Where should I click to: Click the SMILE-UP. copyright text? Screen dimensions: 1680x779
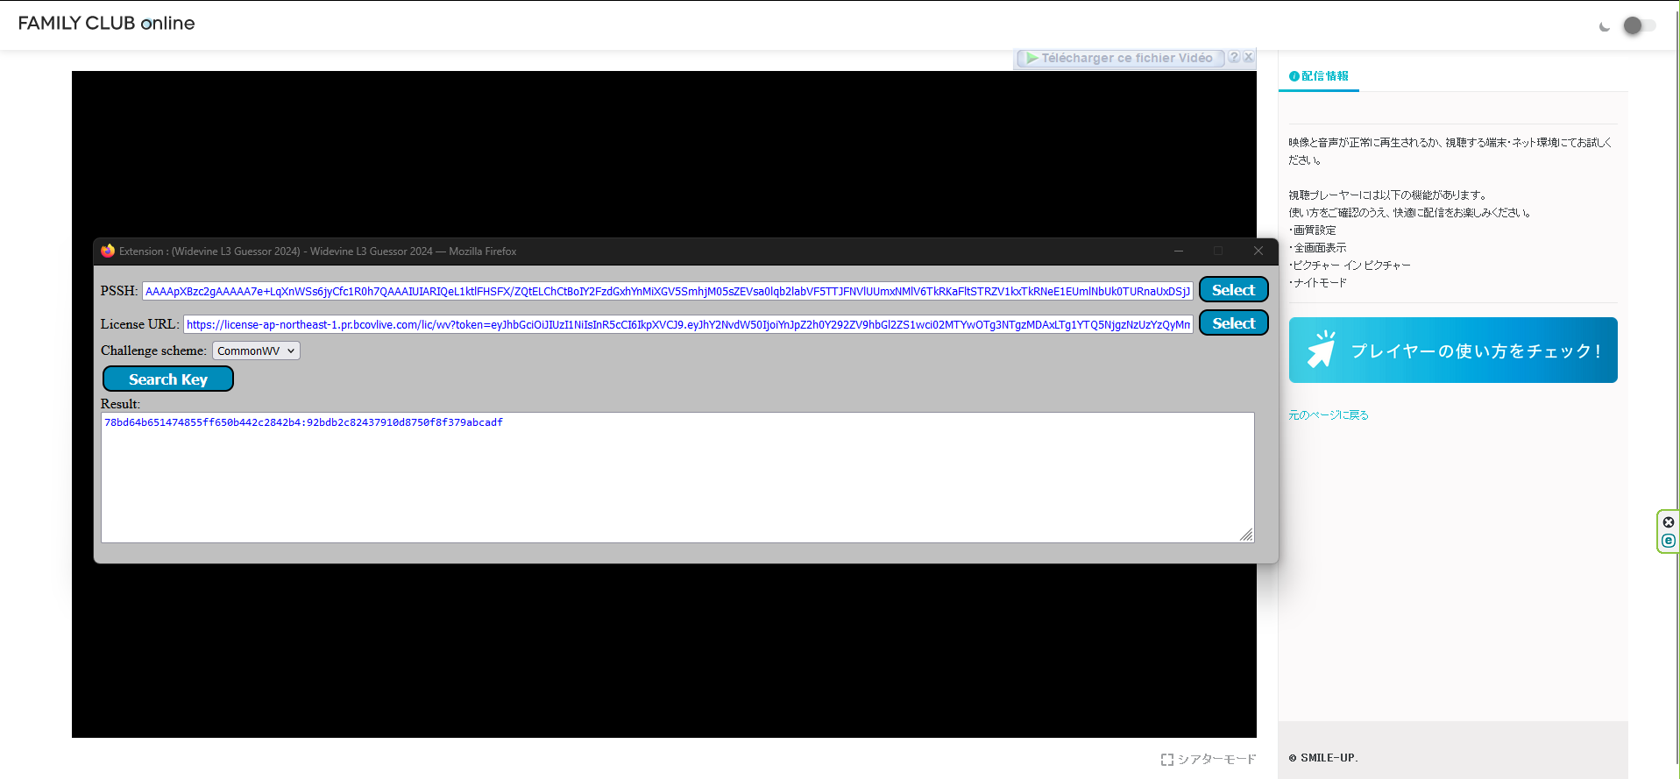[1323, 758]
